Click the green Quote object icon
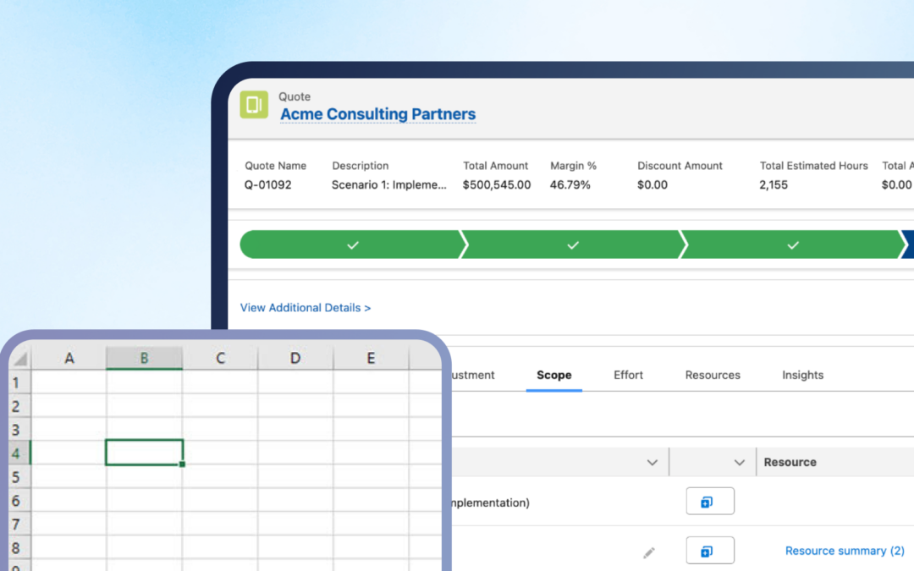 pos(252,104)
